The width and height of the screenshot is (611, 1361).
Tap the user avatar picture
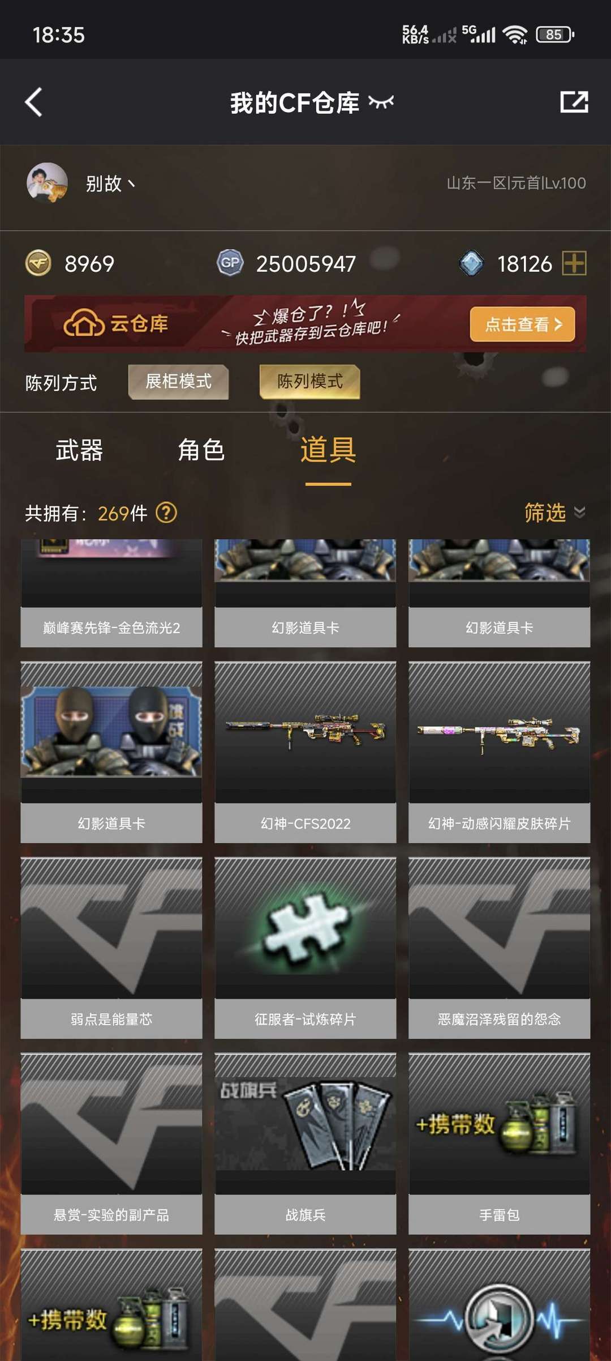48,183
